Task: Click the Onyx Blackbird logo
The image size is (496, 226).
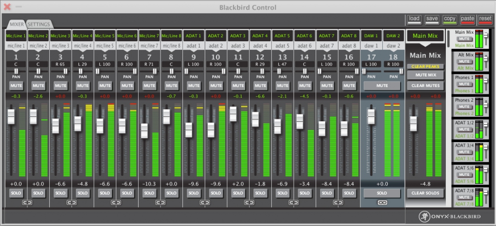Action: coord(449,217)
